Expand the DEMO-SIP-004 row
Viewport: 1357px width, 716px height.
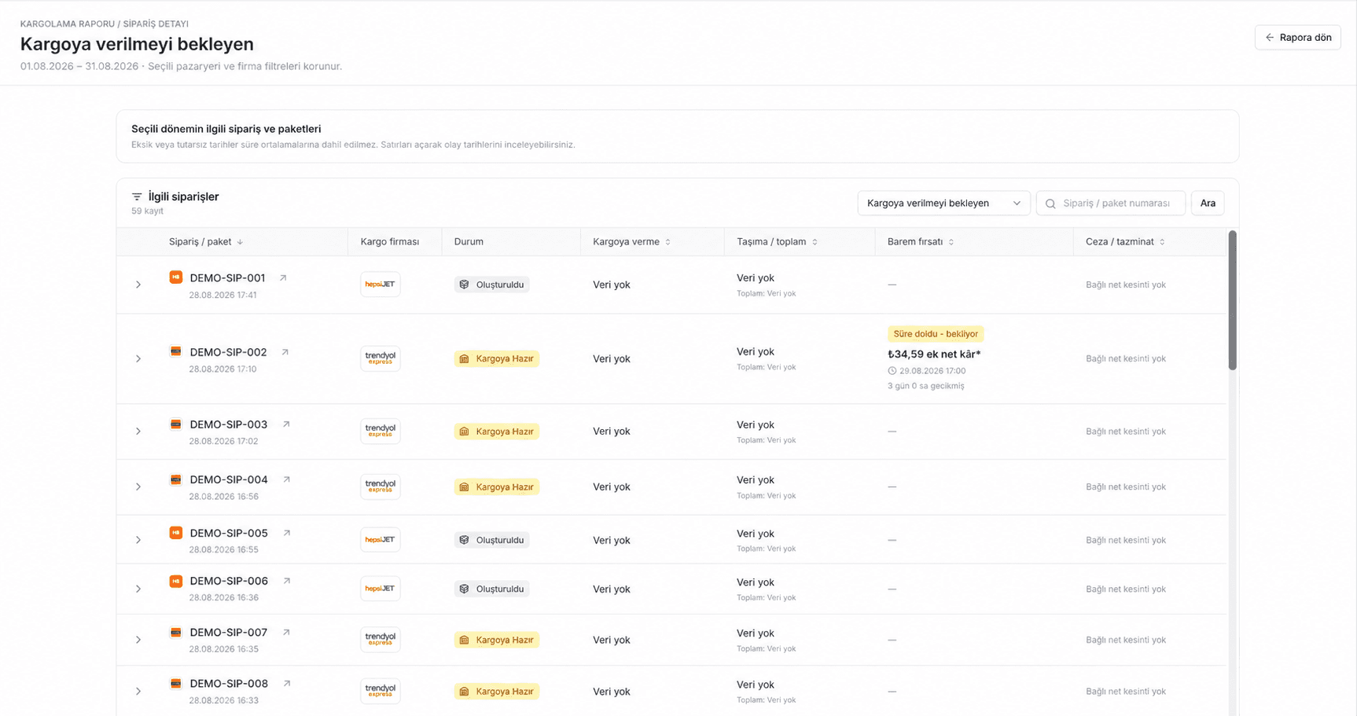tap(138, 487)
